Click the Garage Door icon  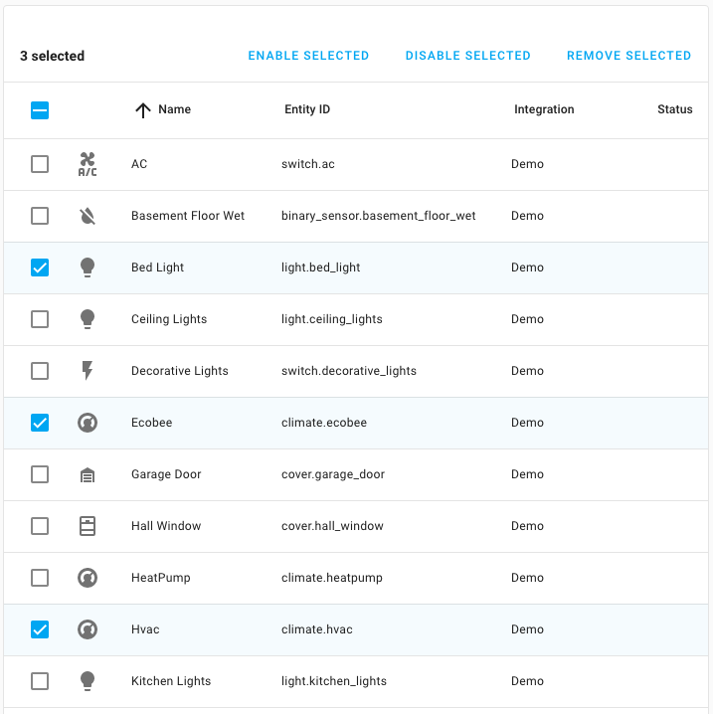coord(88,474)
